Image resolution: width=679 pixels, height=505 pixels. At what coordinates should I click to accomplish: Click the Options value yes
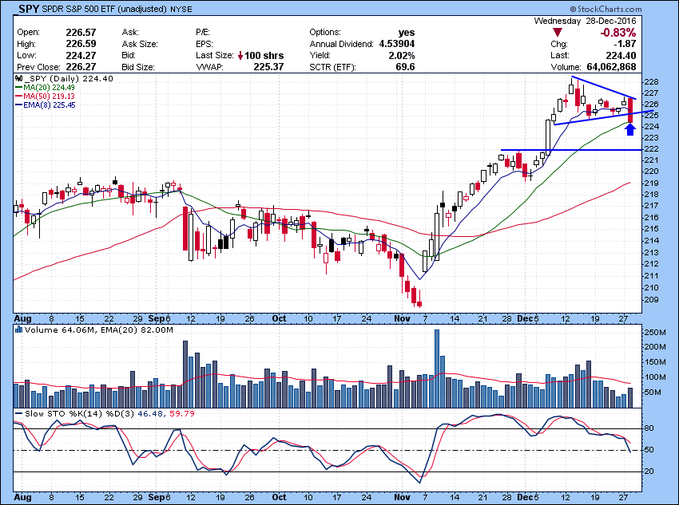[x=407, y=33]
